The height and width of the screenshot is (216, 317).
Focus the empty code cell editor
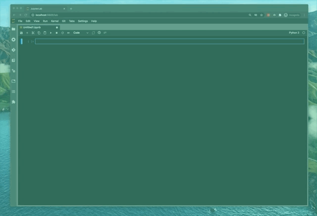(x=169, y=41)
